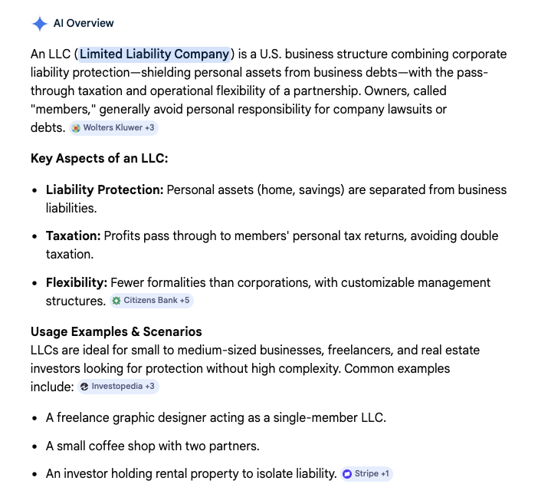538x494 pixels.
Task: Click the bold "Flexibility:" label
Action: coord(76,282)
